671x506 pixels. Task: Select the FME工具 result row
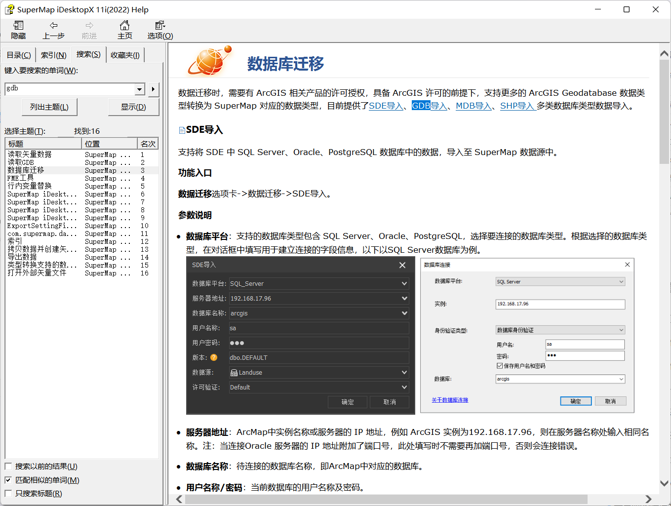(x=82, y=178)
